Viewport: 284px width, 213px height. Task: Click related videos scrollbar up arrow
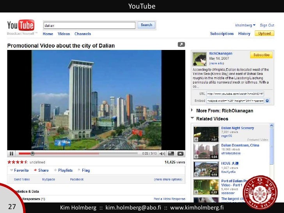tap(272, 125)
